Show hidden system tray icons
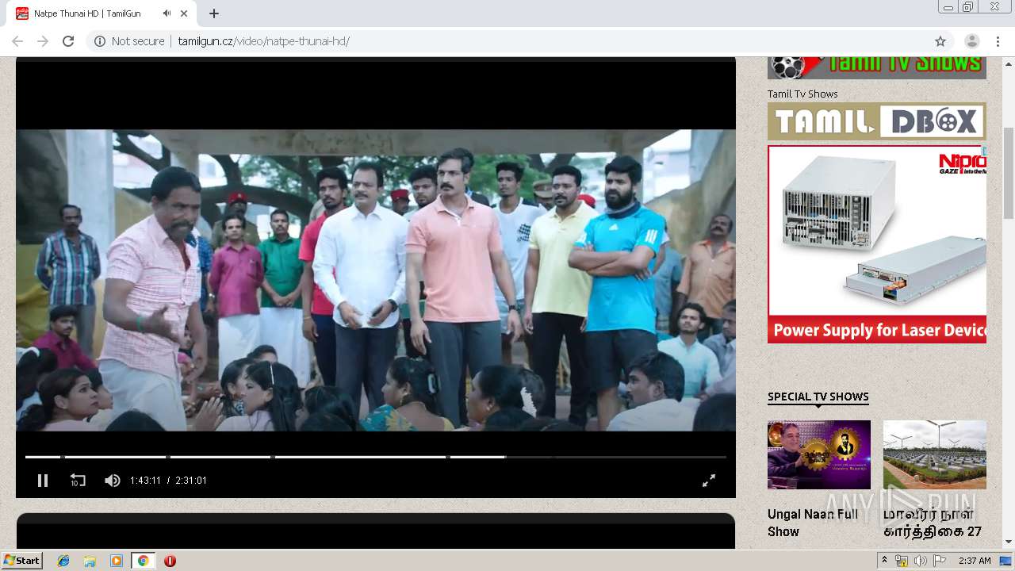Screen dimensions: 1015x571 (884, 561)
